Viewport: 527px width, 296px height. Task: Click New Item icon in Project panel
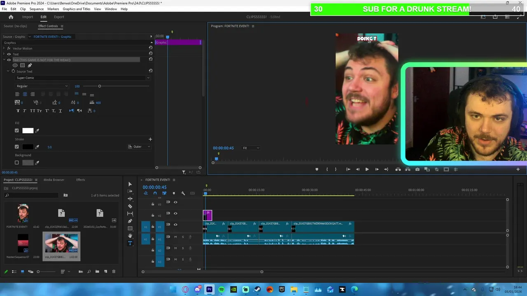pos(105,271)
